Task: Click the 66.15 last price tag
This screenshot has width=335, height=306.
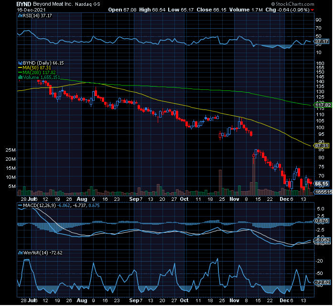Action: coord(322,184)
